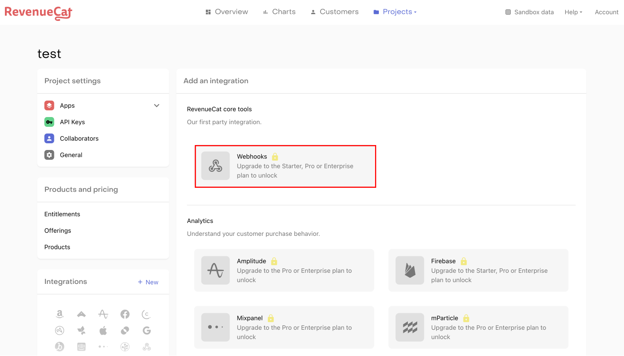This screenshot has width=624, height=356.
Task: Select the Webhooks icon in sidebar Integrations grid
Action: (147, 346)
